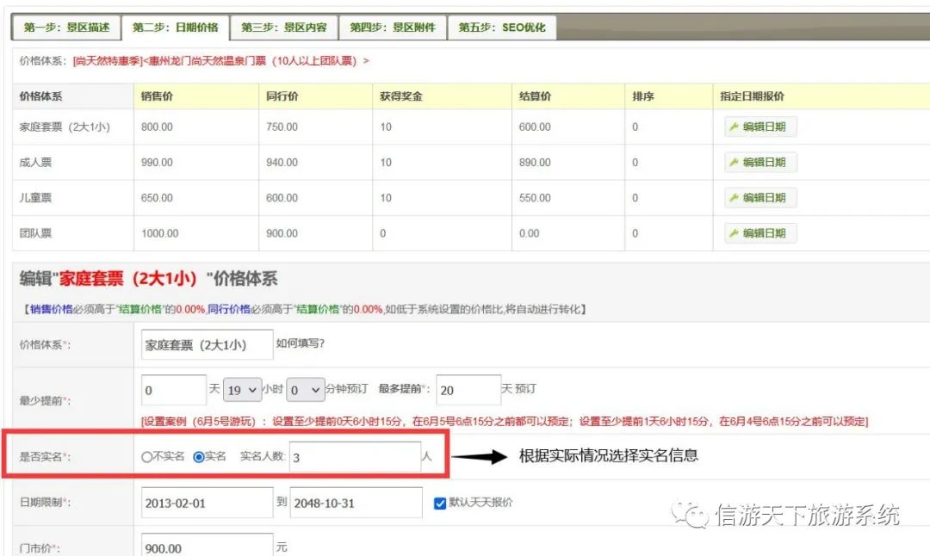Click the 尚天然特惠季 price system link
Screen dimensions: 930x556
tap(108, 61)
